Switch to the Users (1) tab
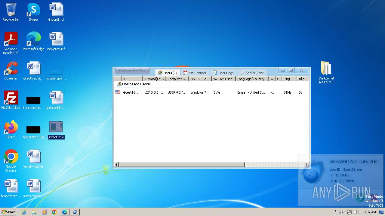The image size is (385, 216). click(168, 73)
